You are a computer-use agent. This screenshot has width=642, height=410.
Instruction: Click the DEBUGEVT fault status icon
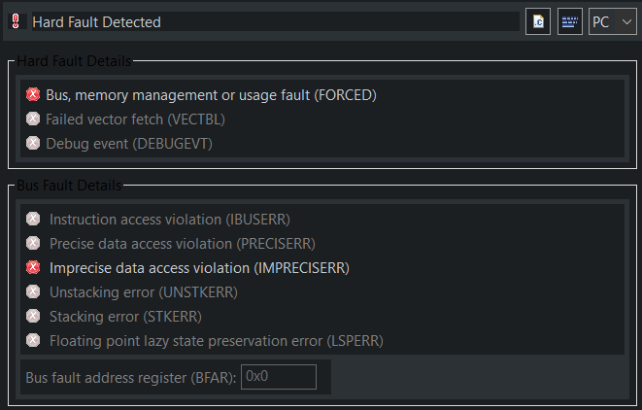coord(33,143)
